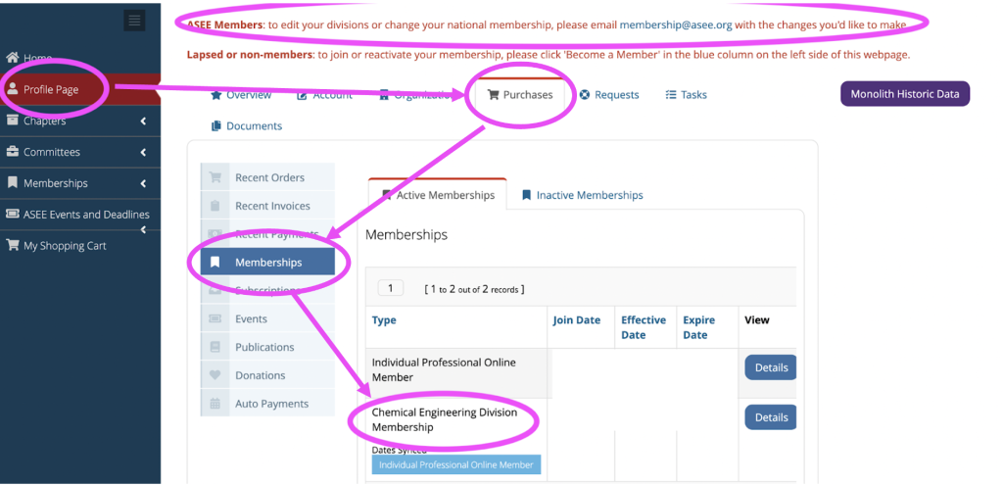Expand the Memberships sidebar chevron
This screenshot has width=1003, height=486.
(x=143, y=183)
